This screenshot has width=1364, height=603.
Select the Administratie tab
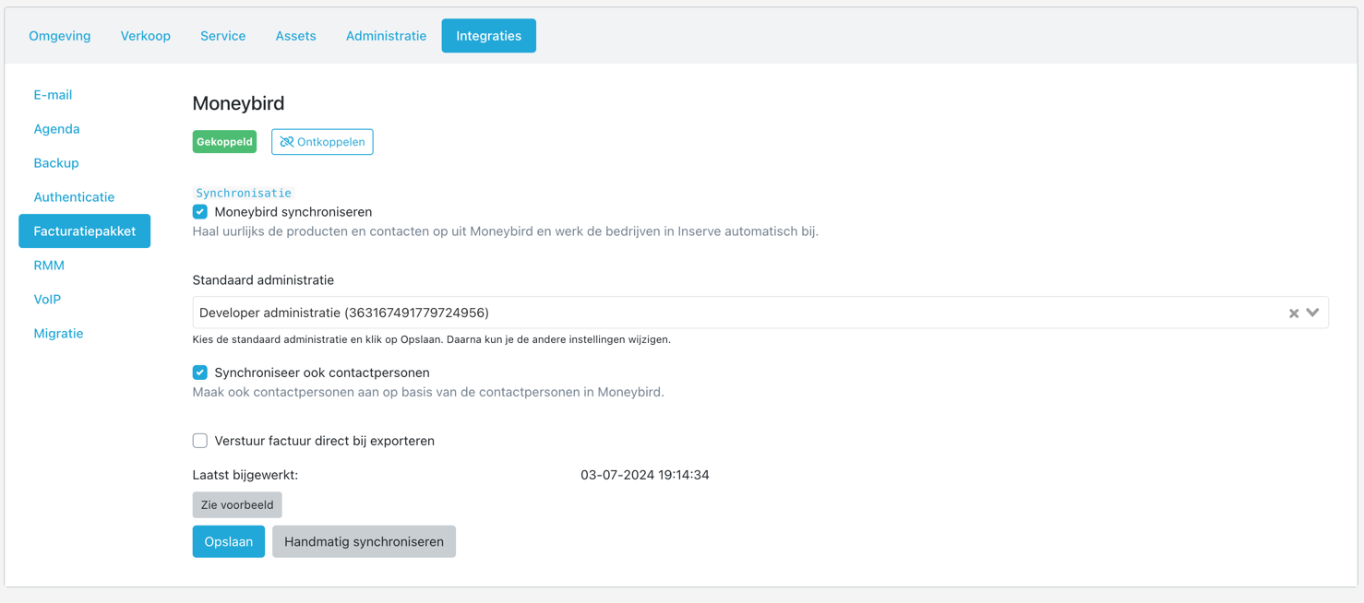(x=387, y=36)
